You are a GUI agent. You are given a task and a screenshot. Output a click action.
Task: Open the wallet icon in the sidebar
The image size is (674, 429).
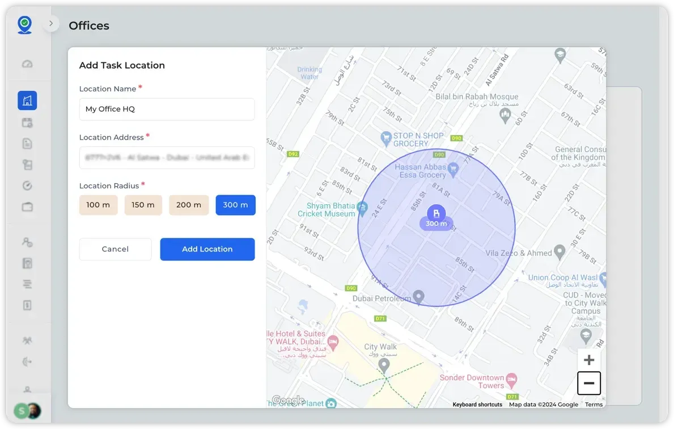[27, 207]
